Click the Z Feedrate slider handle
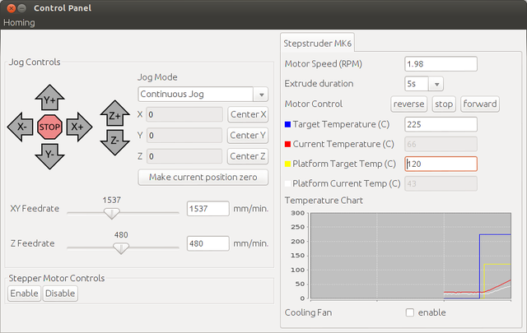The width and height of the screenshot is (527, 333). coord(121,247)
